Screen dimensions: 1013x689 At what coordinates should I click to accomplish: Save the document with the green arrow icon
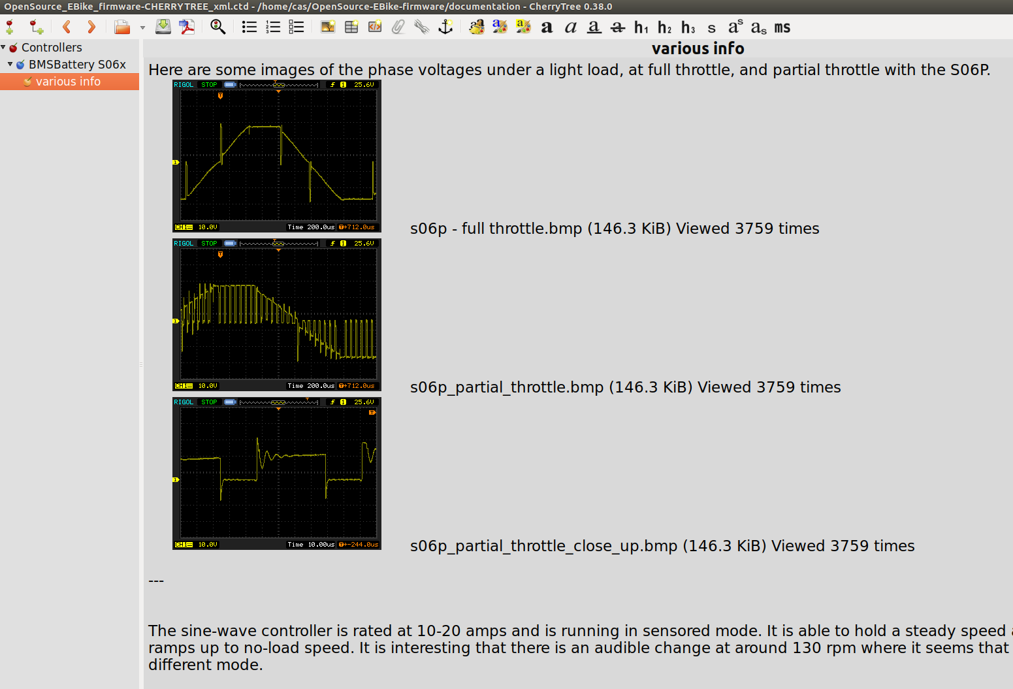(163, 27)
